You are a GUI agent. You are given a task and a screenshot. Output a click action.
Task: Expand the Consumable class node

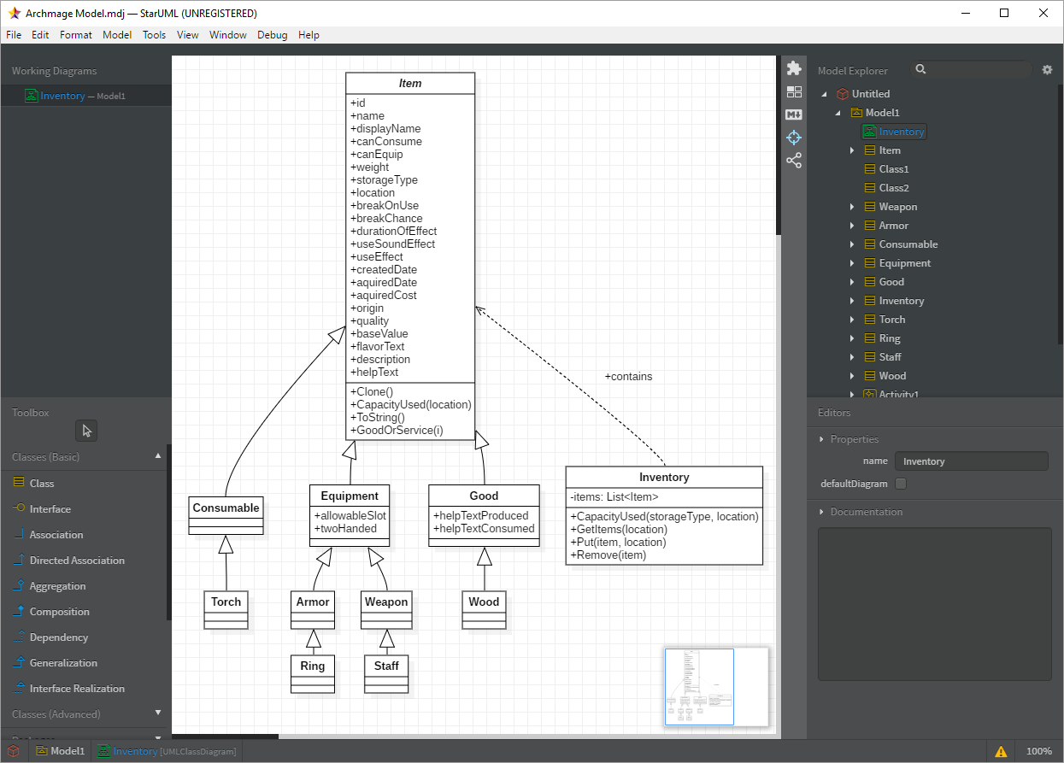tap(852, 244)
